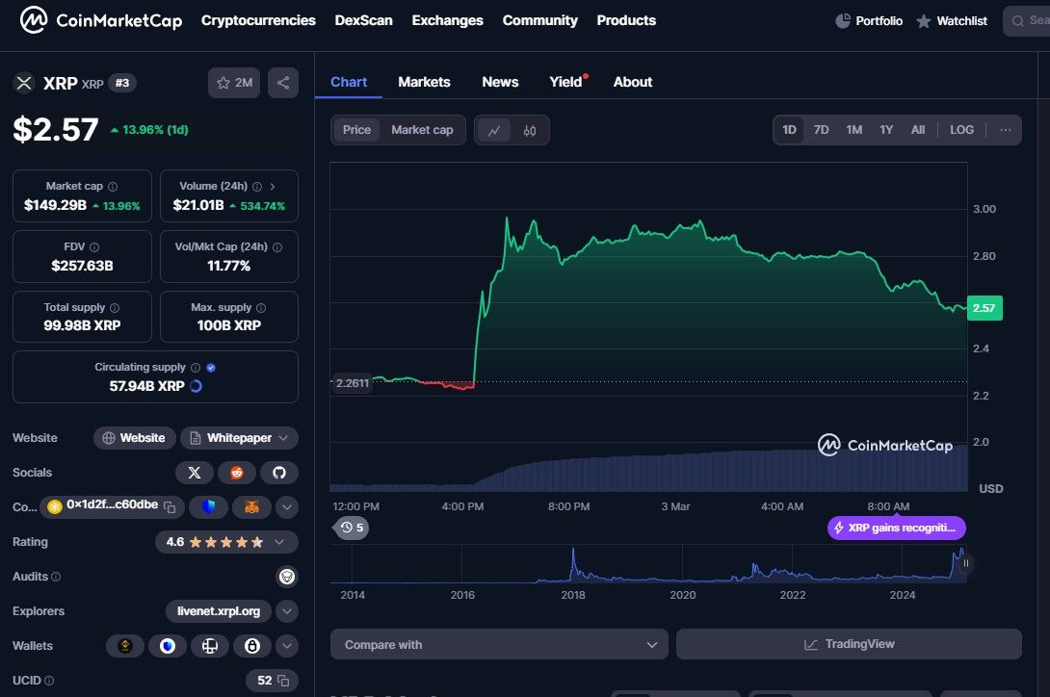The height and width of the screenshot is (697, 1050).
Task: Open the Compare with dropdown
Action: coord(499,644)
